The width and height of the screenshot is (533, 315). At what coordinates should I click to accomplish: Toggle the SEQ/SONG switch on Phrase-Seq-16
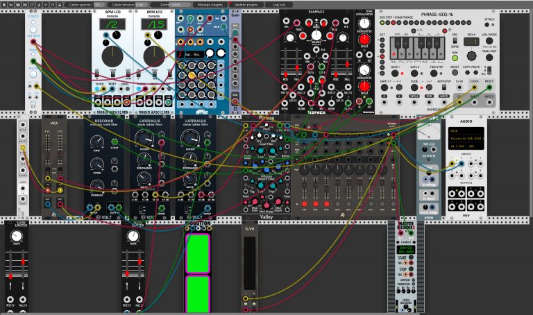[455, 40]
